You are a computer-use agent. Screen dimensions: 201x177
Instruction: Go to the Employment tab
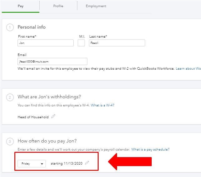[96, 6]
